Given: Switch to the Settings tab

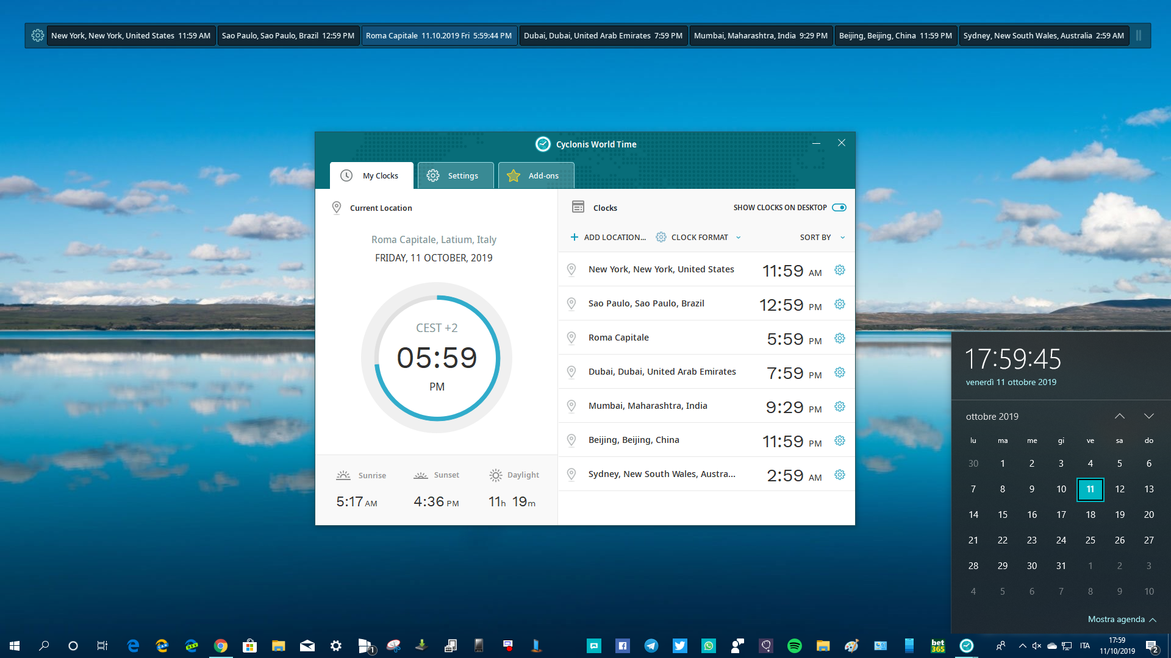Looking at the screenshot, I should 456,175.
